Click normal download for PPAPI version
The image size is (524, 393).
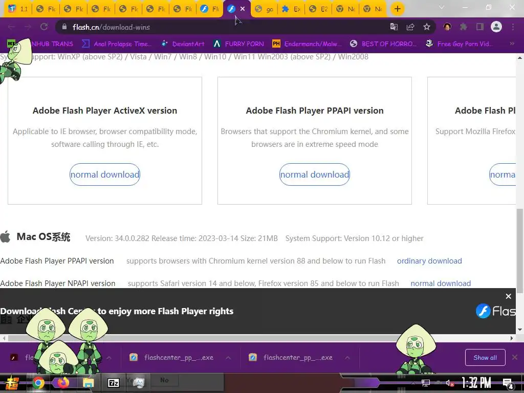pyautogui.click(x=315, y=174)
